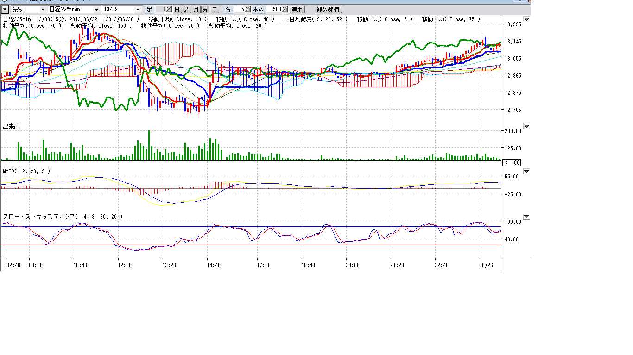
Task: Click the leftmost small arrow button in toolbar
Action: point(5,9)
